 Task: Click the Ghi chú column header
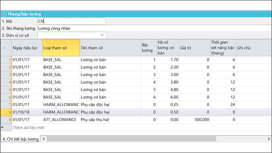click(254, 48)
